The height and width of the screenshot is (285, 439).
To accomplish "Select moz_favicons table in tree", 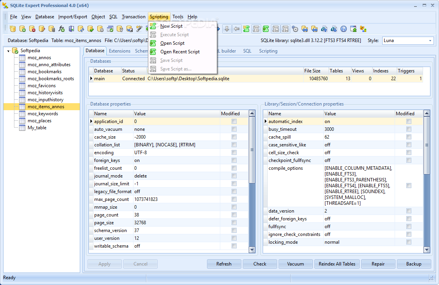I will [42, 86].
